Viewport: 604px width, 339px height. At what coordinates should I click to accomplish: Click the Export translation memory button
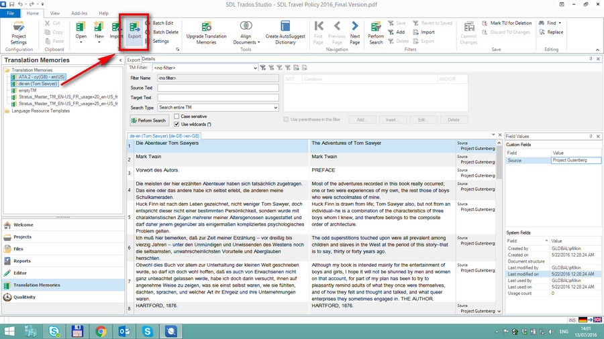[x=134, y=31]
